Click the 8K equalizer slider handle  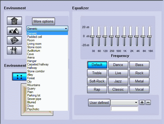click(143, 36)
